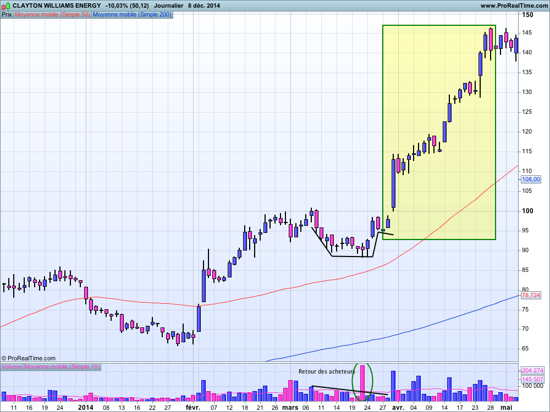This screenshot has width=550, height=412.
Task: Click the 2014 date axis label
Action: (86, 408)
